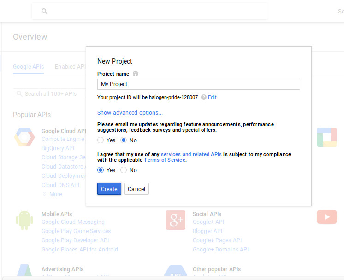Open Google+ Pages API link
Screen dimensions: 344x280
click(217, 240)
